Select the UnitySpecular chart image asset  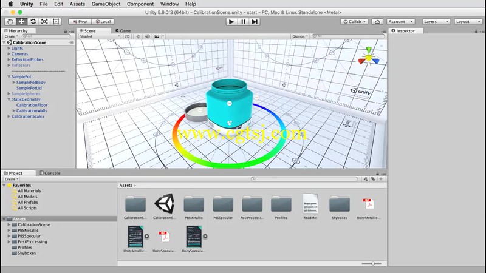[x=193, y=239]
